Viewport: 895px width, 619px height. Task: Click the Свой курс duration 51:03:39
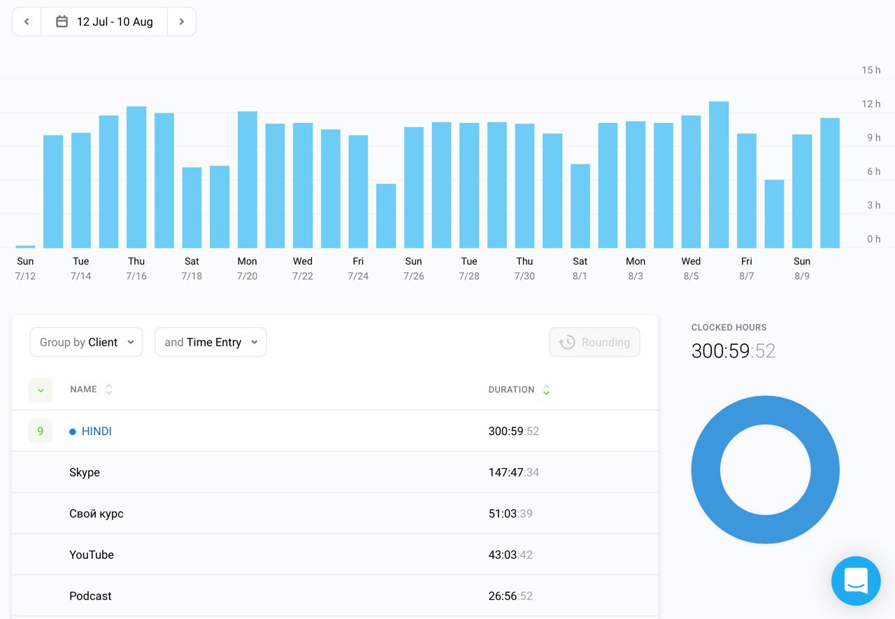coord(510,513)
